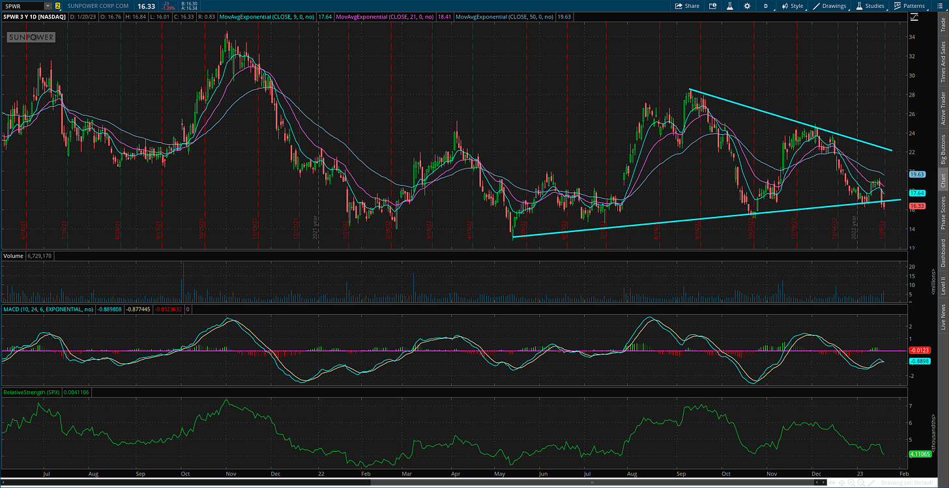949x488 pixels.
Task: Click the red 16.33 last price bubble
Action: pyautogui.click(x=917, y=205)
